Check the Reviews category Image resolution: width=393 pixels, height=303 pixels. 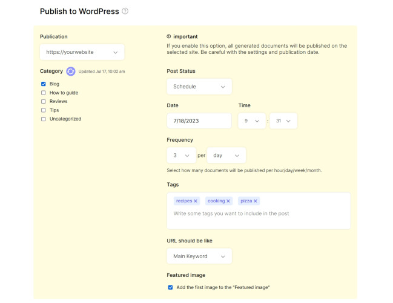click(x=44, y=101)
